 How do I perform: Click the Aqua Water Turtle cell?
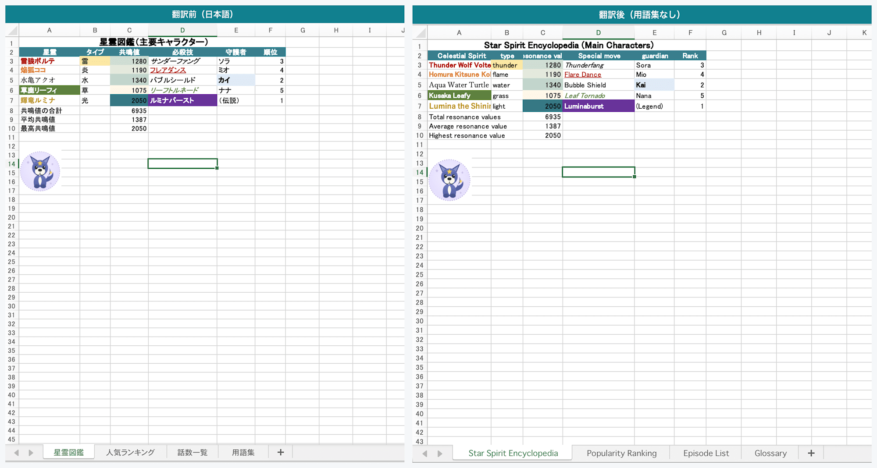[459, 85]
